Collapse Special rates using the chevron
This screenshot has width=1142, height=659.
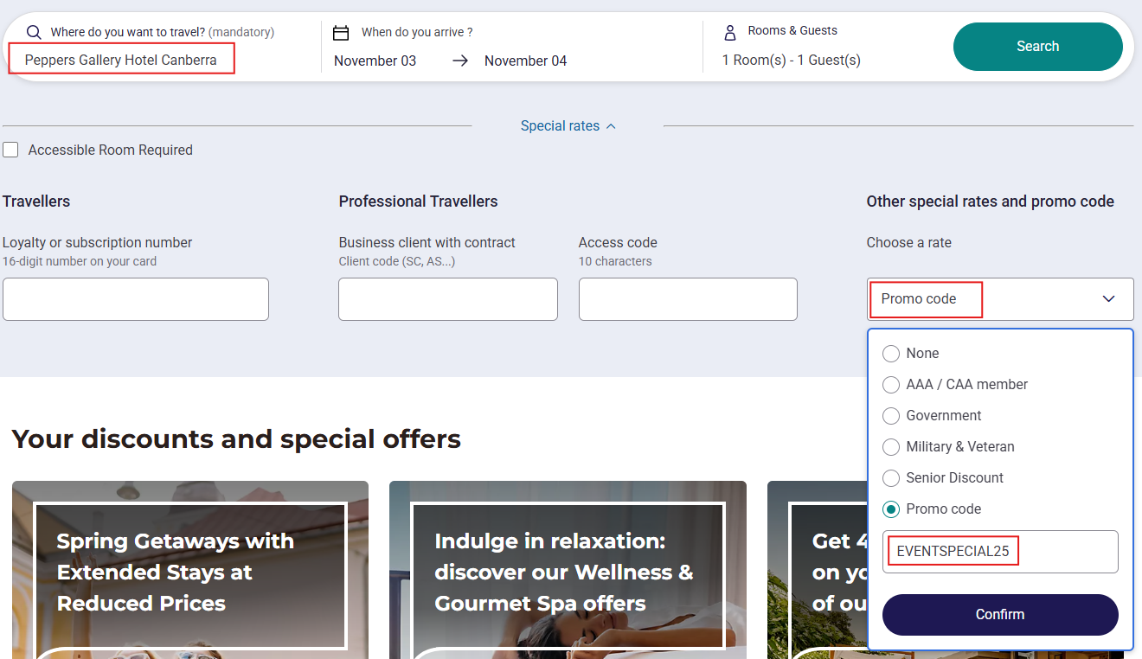[x=611, y=126]
